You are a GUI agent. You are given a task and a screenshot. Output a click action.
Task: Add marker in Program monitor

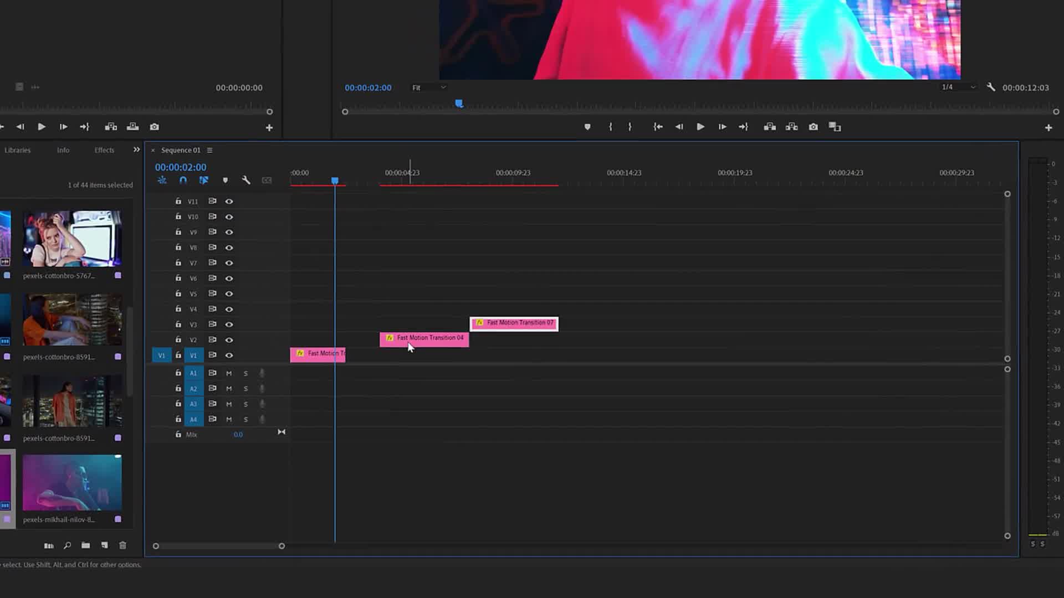(587, 127)
